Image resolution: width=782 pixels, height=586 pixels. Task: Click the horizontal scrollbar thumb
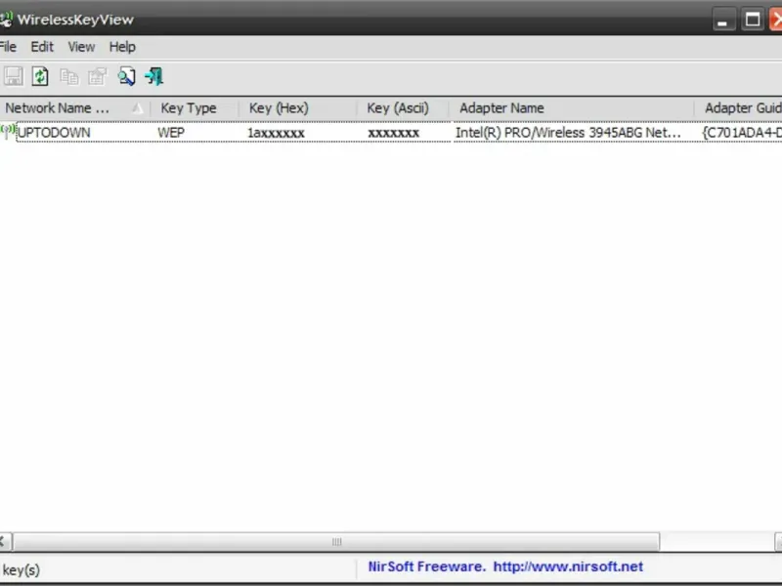[336, 542]
